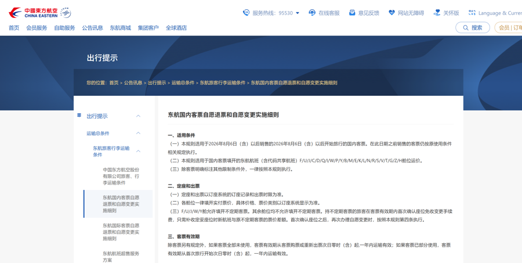
Task: Open the 会员服务 menu
Action: tap(37, 28)
